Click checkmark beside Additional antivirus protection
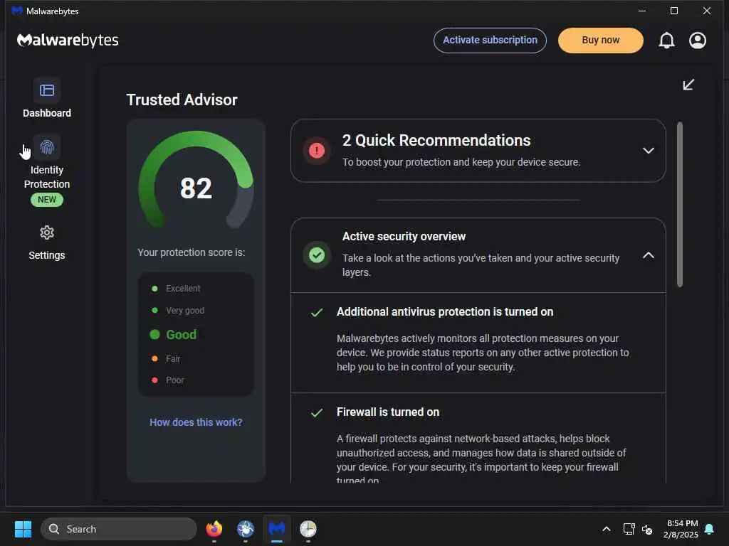 pyautogui.click(x=317, y=313)
